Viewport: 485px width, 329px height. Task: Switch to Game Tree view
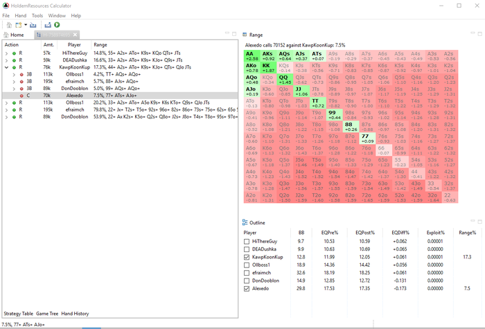47,314
